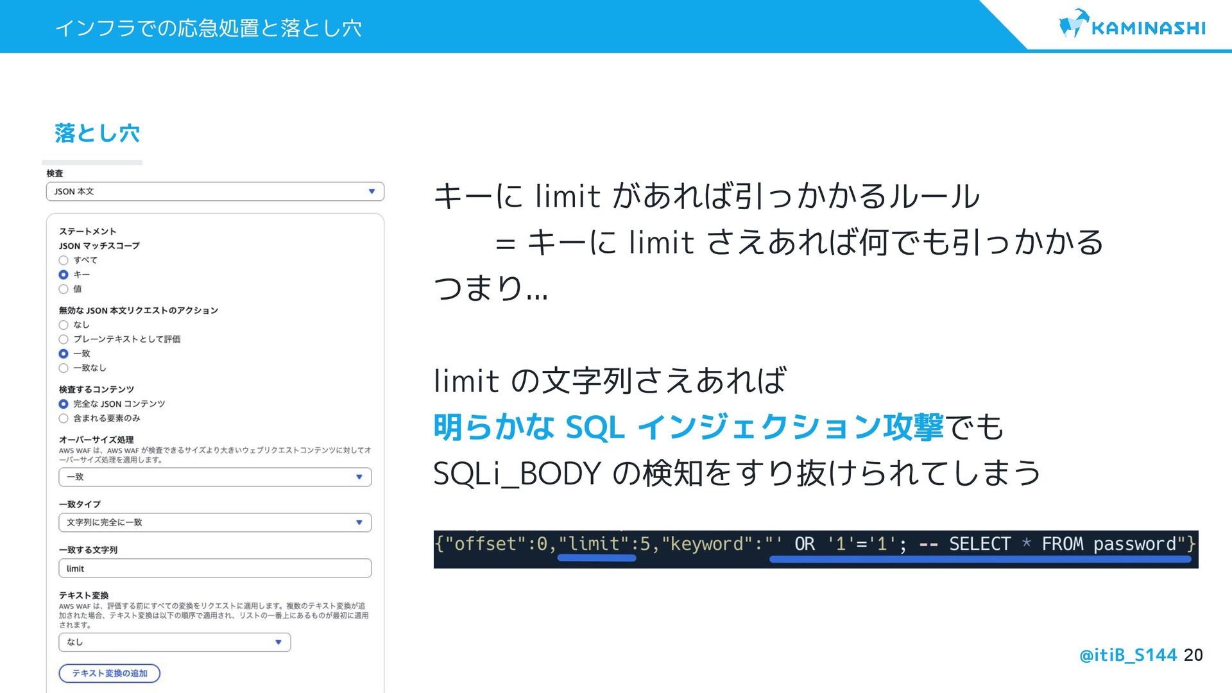Open the 一致タイプ dropdown

coord(215,522)
